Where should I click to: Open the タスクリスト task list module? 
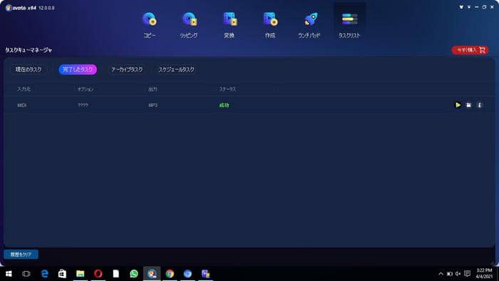click(x=349, y=25)
